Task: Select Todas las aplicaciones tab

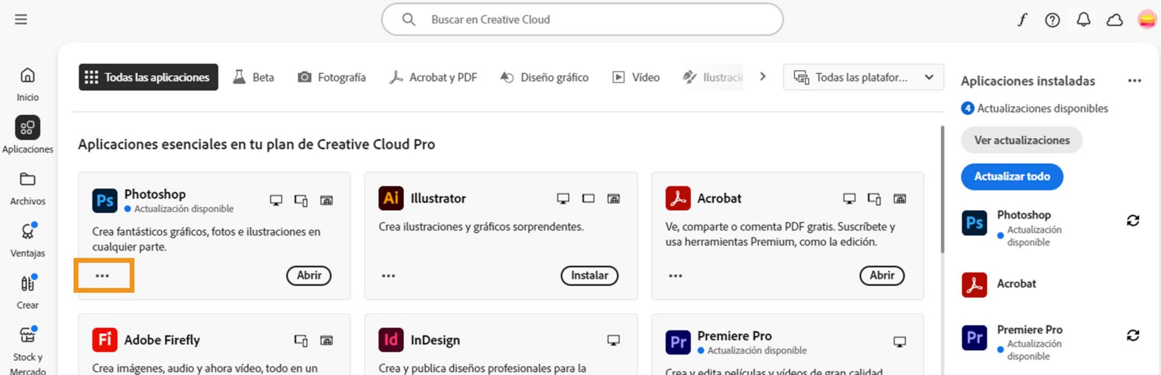Action: (x=148, y=77)
